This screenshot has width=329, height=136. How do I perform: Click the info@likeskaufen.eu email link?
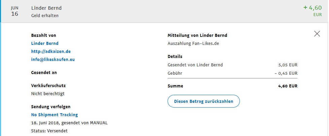pyautogui.click(x=53, y=60)
